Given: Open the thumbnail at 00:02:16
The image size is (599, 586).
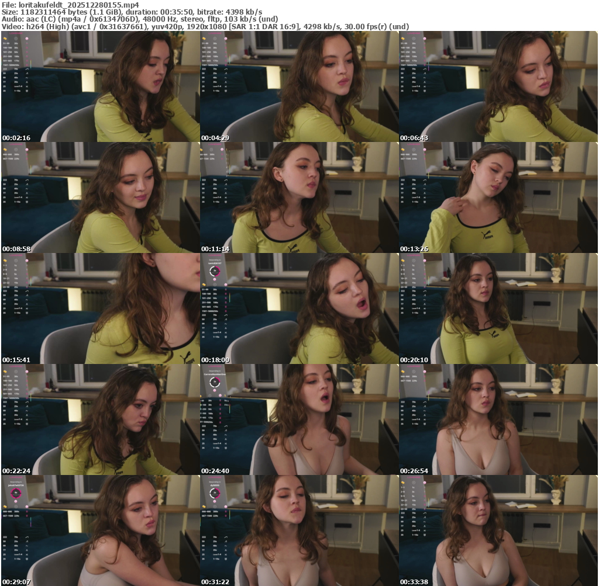Looking at the screenshot, I should point(101,86).
